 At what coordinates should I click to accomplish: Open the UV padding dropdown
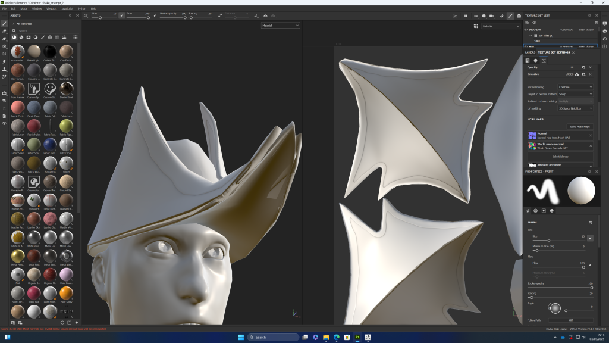(575, 108)
